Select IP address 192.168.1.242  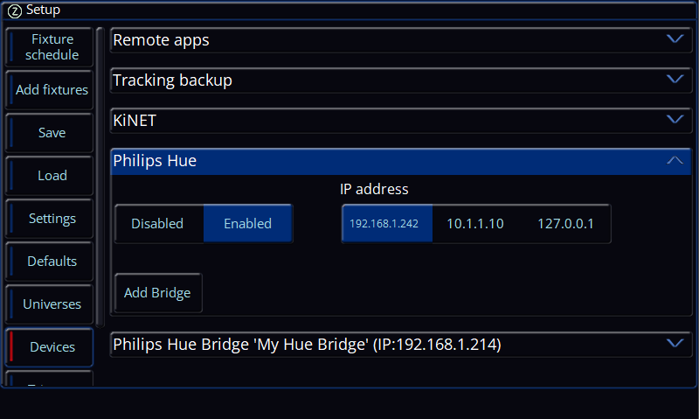pos(387,224)
